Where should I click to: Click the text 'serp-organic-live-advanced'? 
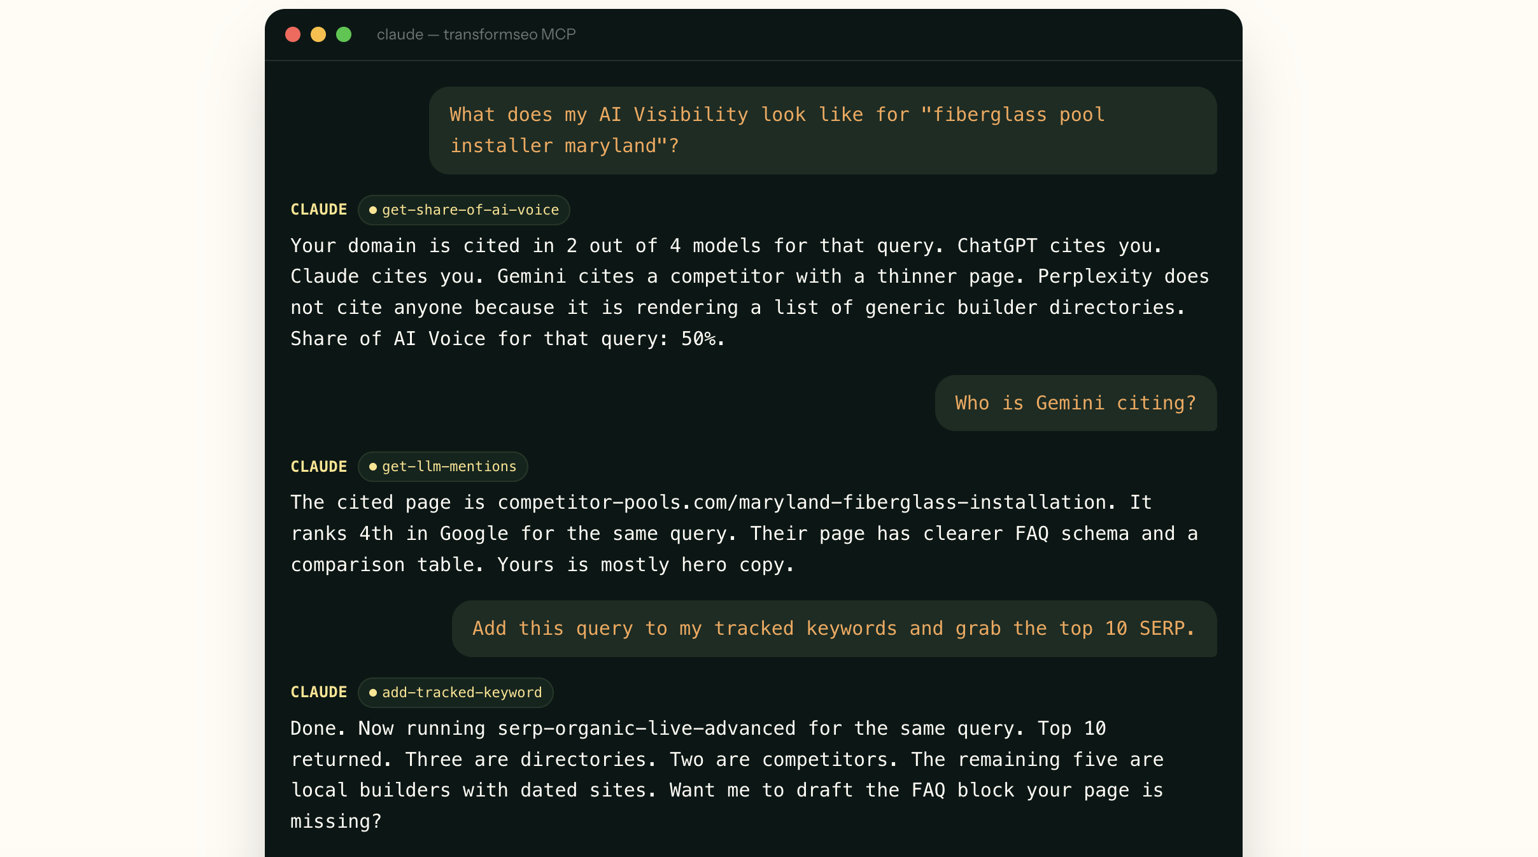pyautogui.click(x=647, y=728)
